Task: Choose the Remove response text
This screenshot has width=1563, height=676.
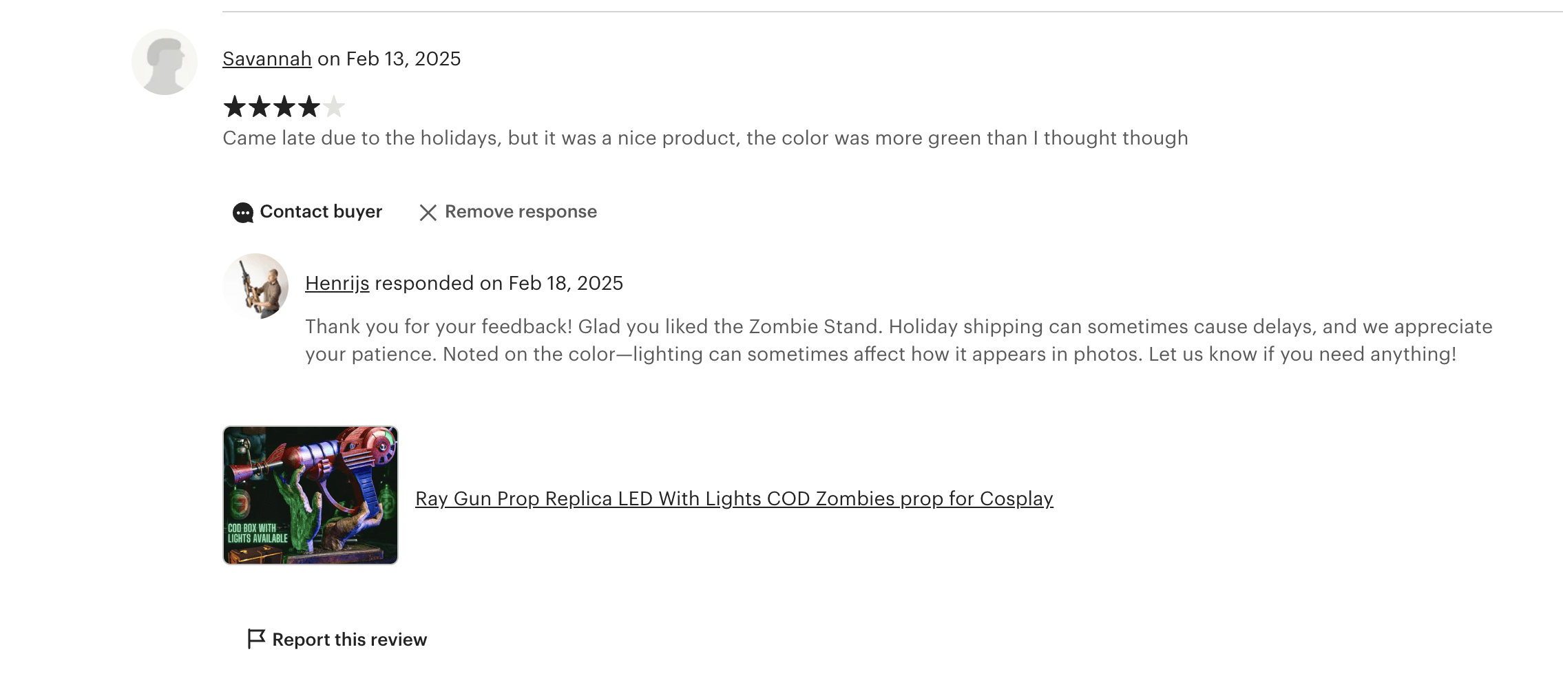Action: pos(521,211)
